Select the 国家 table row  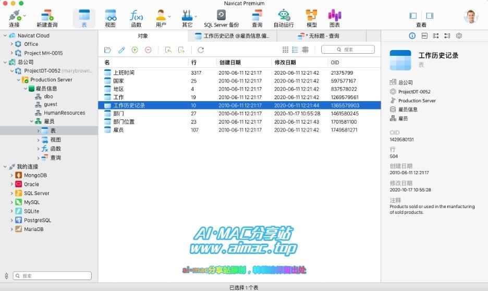point(239,81)
